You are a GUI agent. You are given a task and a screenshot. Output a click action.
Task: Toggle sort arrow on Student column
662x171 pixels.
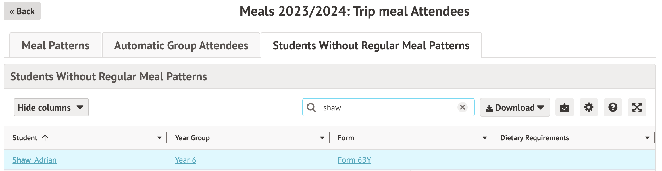pyautogui.click(x=45, y=138)
